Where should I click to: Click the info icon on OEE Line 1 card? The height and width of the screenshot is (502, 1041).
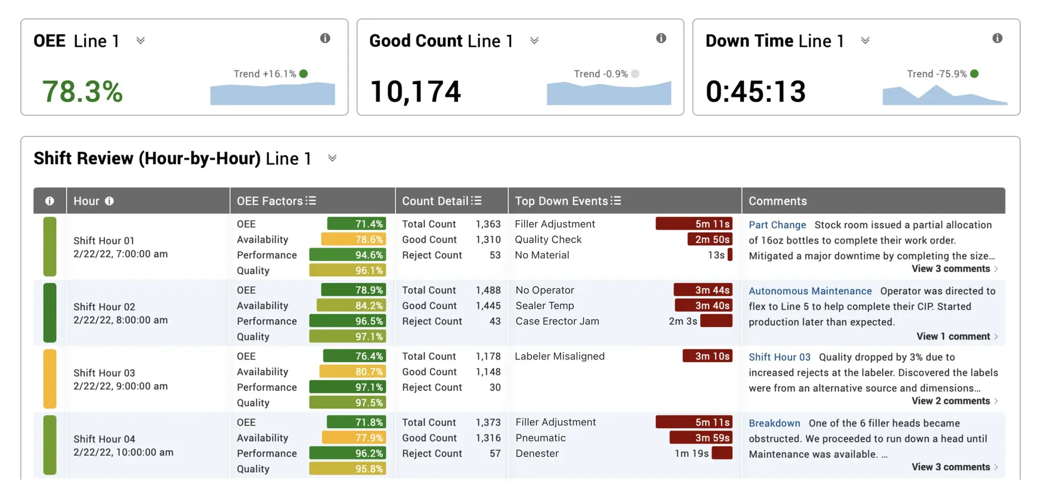[x=325, y=38]
